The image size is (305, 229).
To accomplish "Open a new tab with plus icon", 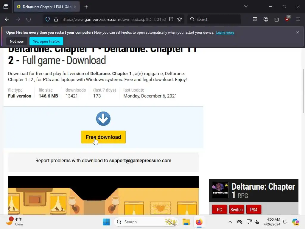I will pos(86,7).
